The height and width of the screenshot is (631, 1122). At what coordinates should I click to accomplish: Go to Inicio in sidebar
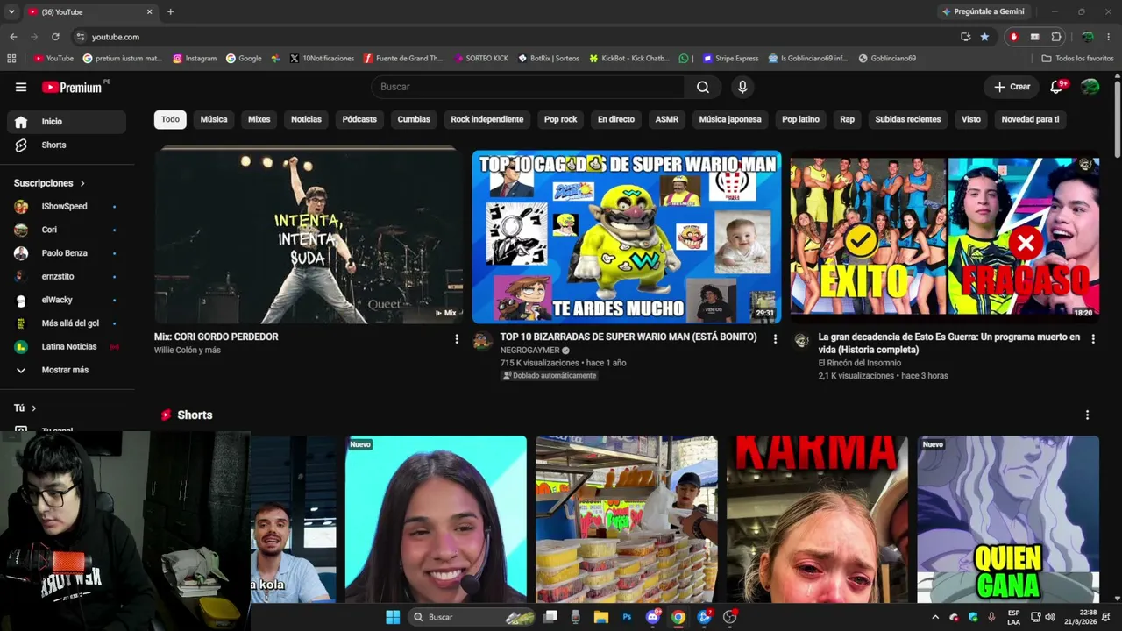[x=67, y=122]
